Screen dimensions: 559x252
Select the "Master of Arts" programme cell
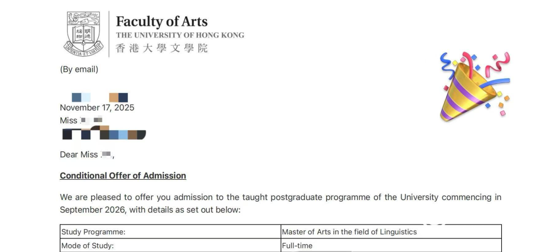[x=349, y=232]
